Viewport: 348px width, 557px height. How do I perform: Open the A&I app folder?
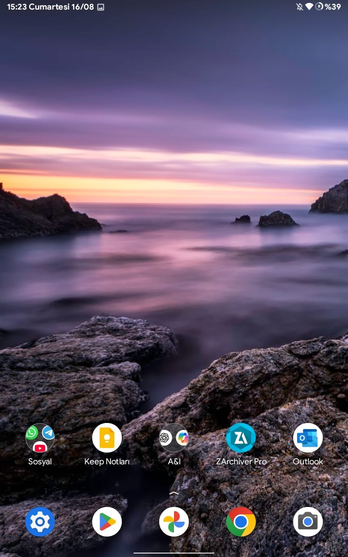(174, 438)
